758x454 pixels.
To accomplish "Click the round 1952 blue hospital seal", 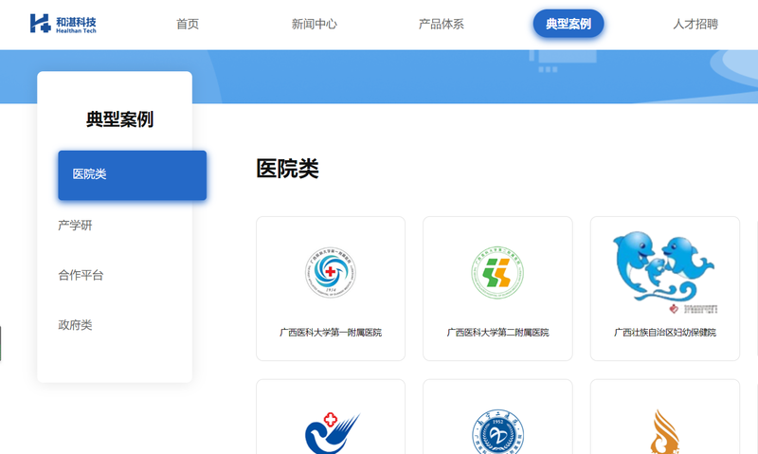I will tap(498, 432).
